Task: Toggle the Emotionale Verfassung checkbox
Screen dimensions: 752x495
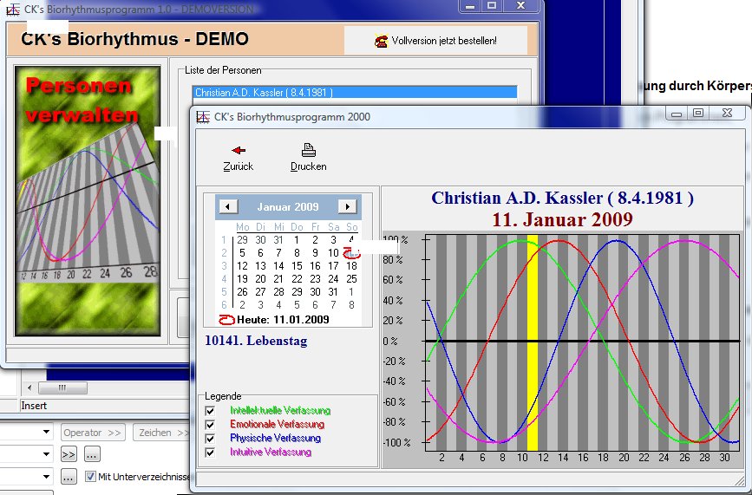Action: (209, 425)
